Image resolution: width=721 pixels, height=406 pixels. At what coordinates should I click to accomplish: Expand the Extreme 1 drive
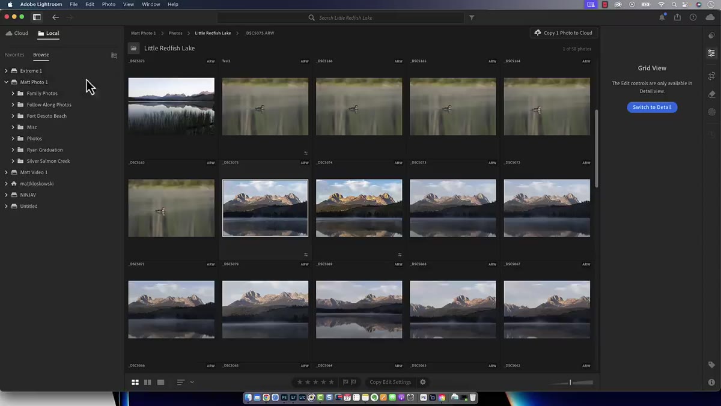(x=6, y=71)
